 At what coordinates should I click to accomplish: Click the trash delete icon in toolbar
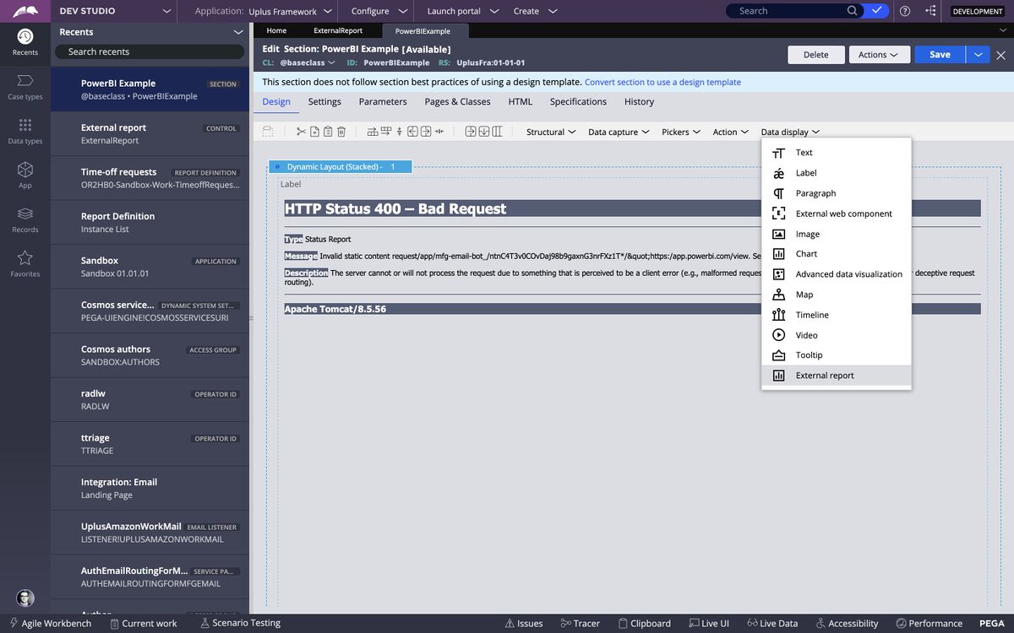tap(341, 132)
